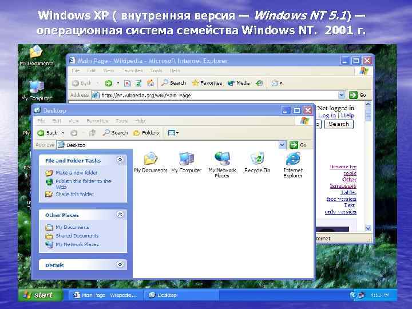This screenshot has height=309, width=412.
Task: Click Go button in Internet Explorer address bar
Action: click(x=358, y=95)
